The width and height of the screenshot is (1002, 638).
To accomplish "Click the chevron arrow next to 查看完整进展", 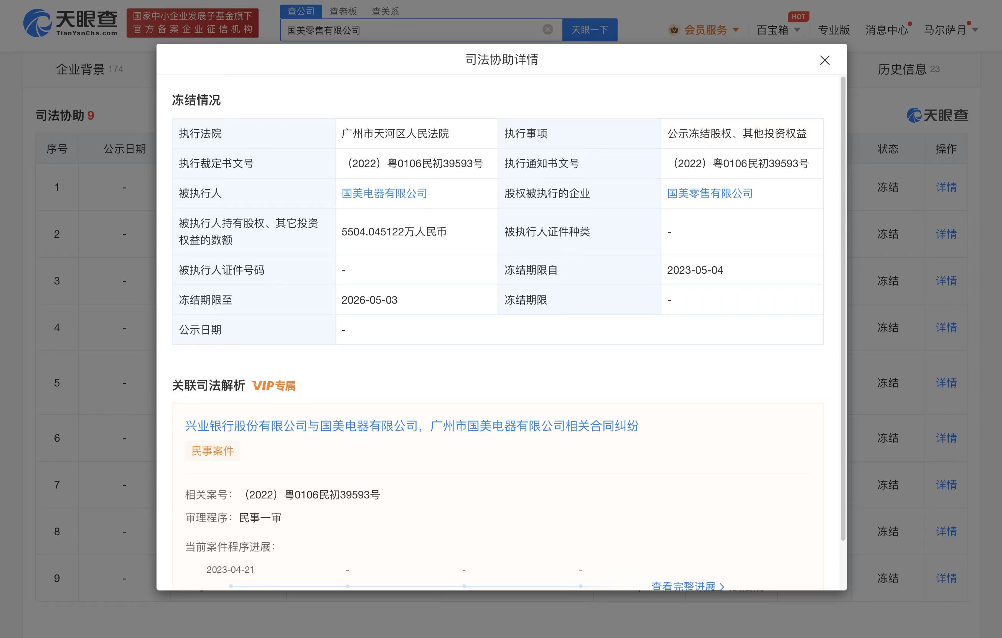I will coord(722,586).
